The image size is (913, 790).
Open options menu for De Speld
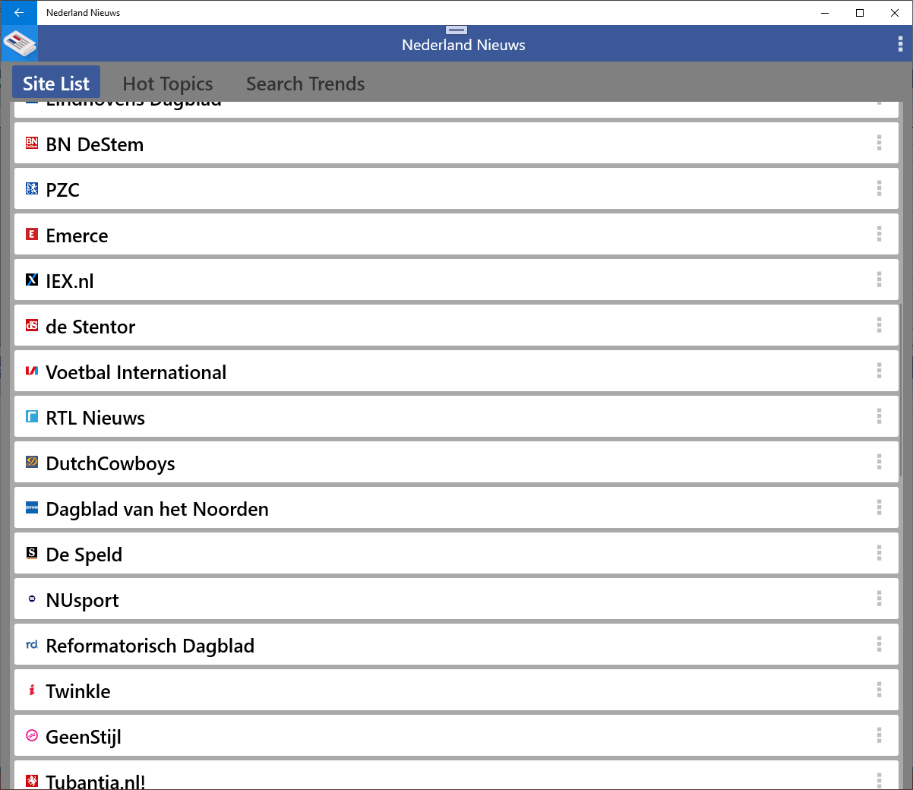coord(879,553)
